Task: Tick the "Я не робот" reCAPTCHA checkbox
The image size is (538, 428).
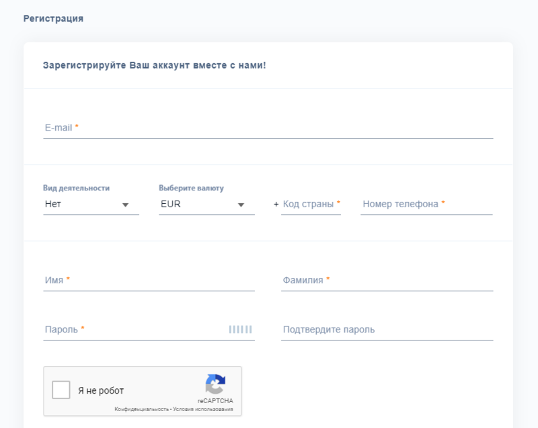Action: click(61, 390)
